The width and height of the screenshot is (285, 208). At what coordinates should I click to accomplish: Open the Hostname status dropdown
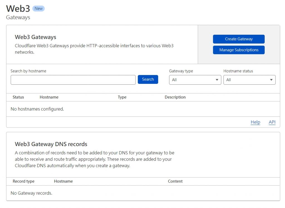point(249,80)
